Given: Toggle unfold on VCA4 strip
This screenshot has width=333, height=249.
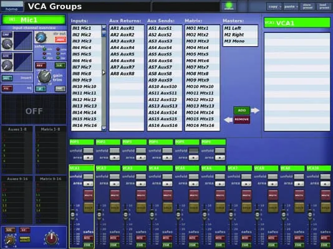Looking at the screenshot, I should point(167,177).
